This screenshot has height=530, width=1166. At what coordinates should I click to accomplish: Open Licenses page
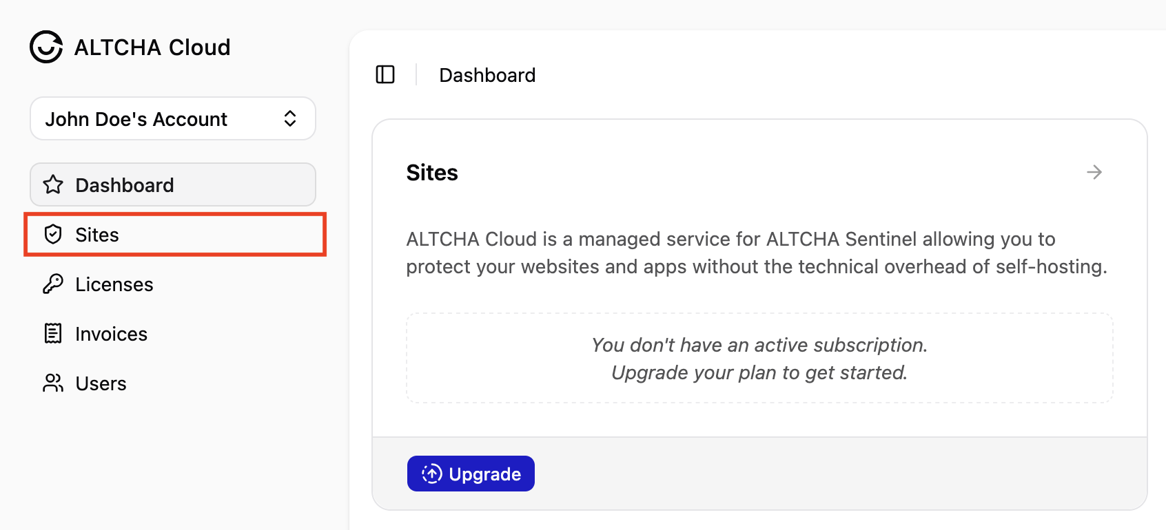pyautogui.click(x=173, y=284)
